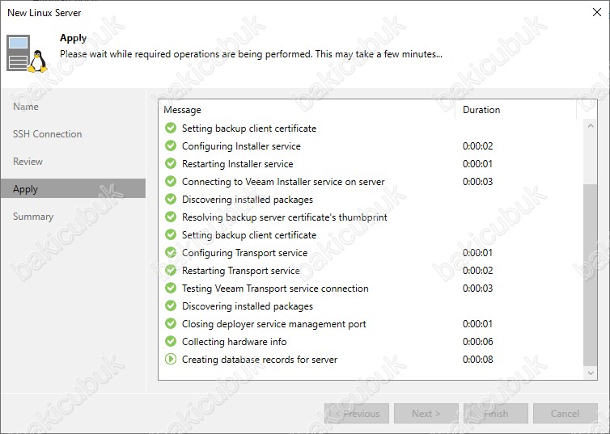The height and width of the screenshot is (434, 610).
Task: Select 'Restarting Transport service' row text
Action: tap(241, 271)
